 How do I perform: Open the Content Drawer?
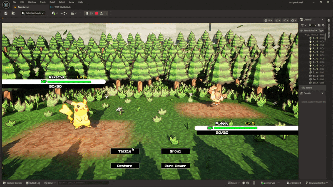pos(13,183)
